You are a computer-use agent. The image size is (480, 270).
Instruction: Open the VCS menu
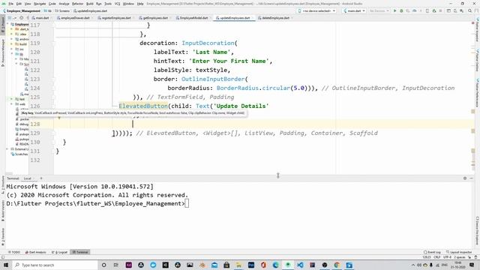point(117,4)
